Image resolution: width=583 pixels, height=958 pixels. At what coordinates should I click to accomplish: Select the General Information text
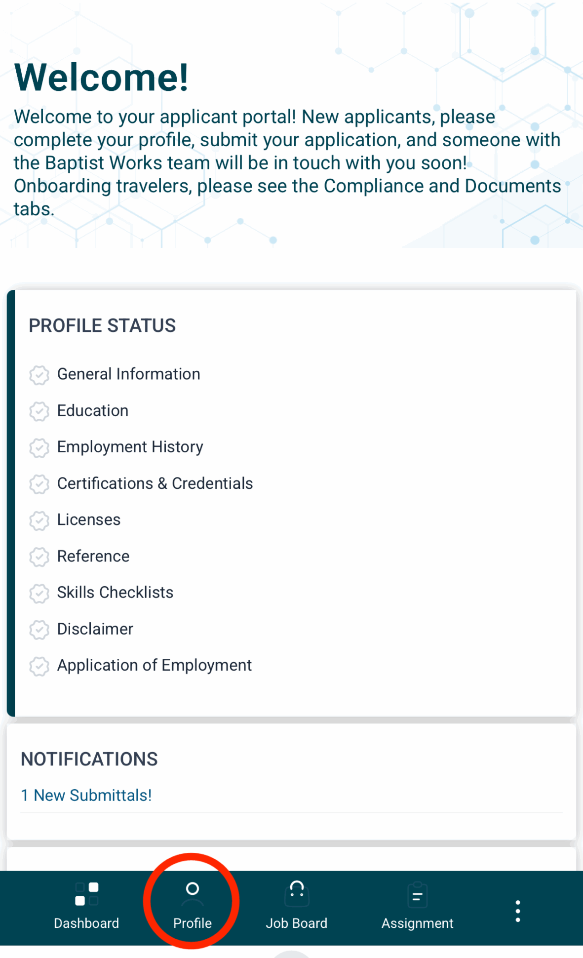[128, 374]
